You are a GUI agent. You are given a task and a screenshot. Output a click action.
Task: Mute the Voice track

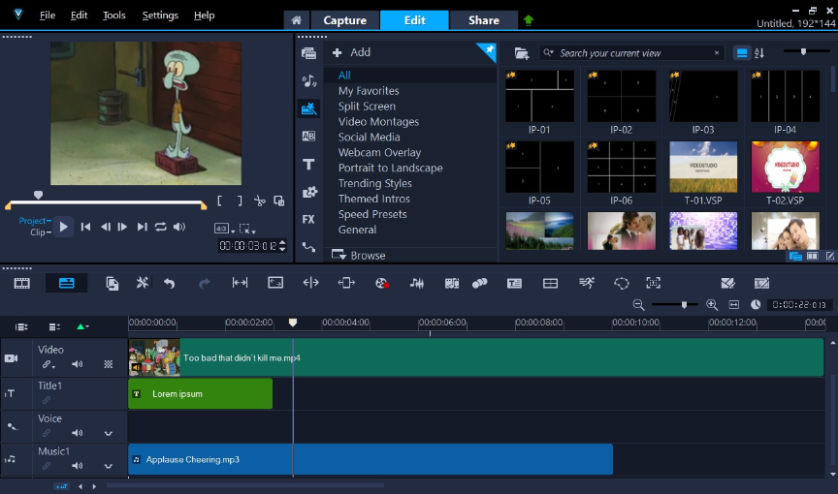[78, 433]
